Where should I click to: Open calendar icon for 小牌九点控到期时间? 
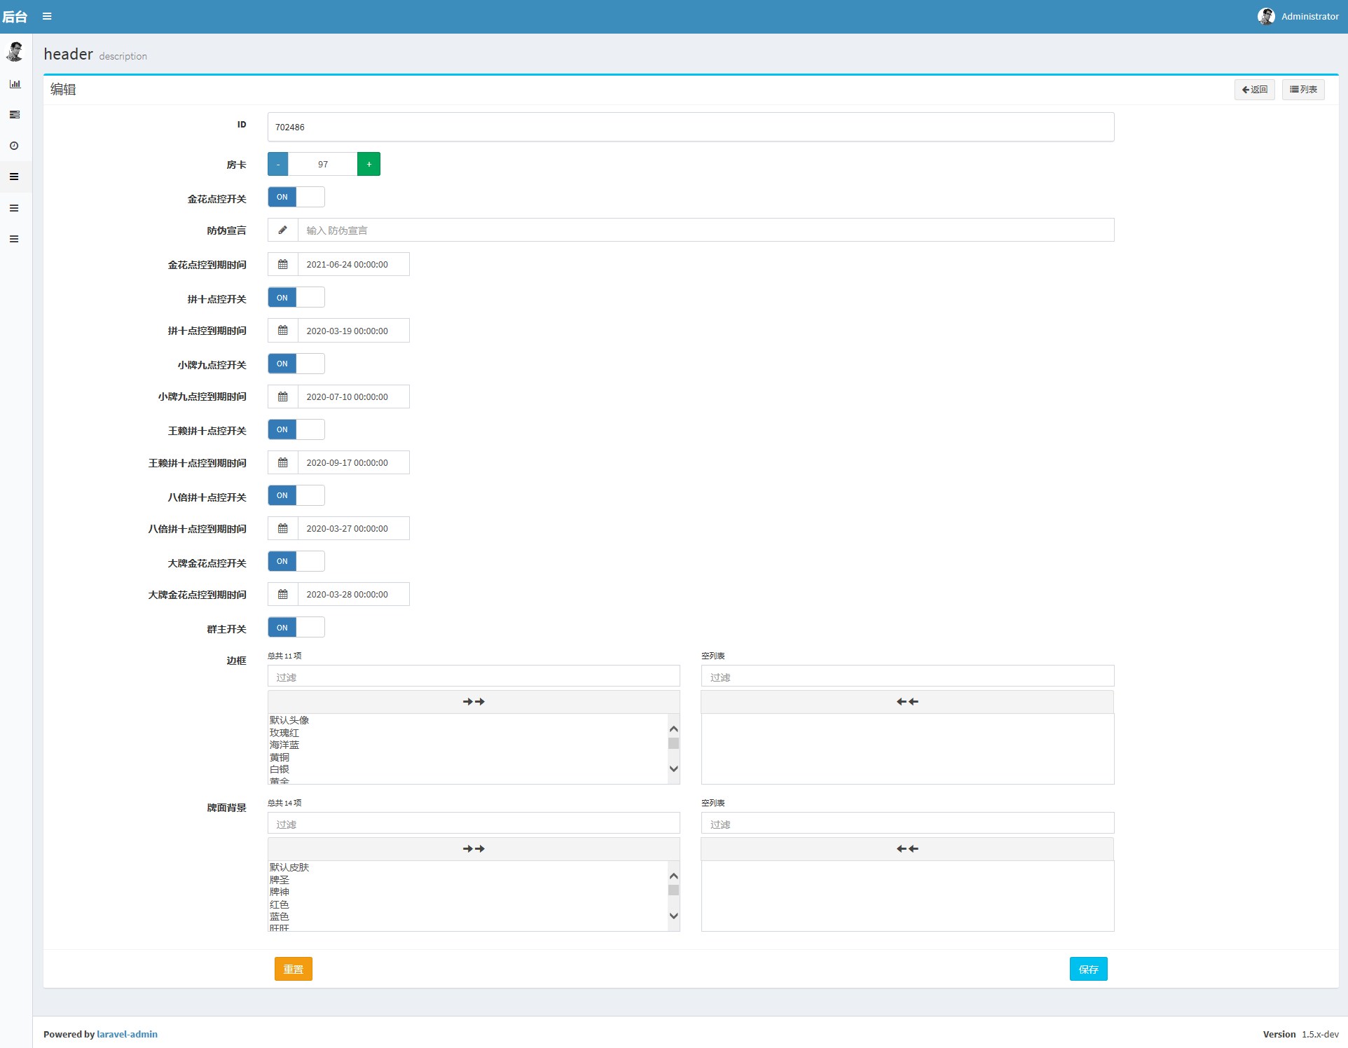pyautogui.click(x=283, y=397)
